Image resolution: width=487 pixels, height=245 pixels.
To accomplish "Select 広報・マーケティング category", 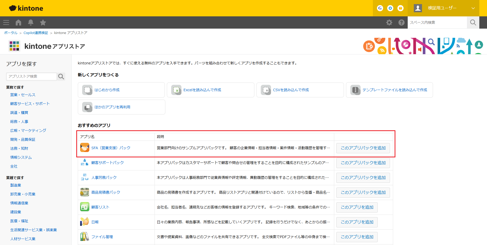I will [x=28, y=131].
